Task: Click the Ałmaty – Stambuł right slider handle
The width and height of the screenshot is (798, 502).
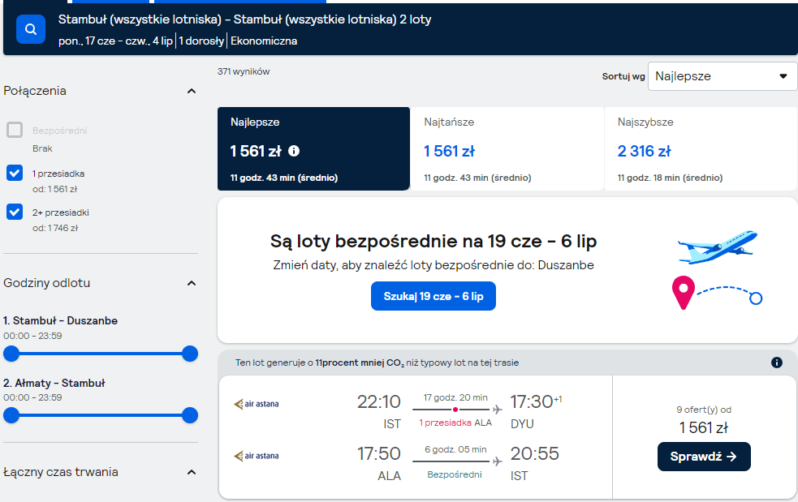Action: [190, 415]
